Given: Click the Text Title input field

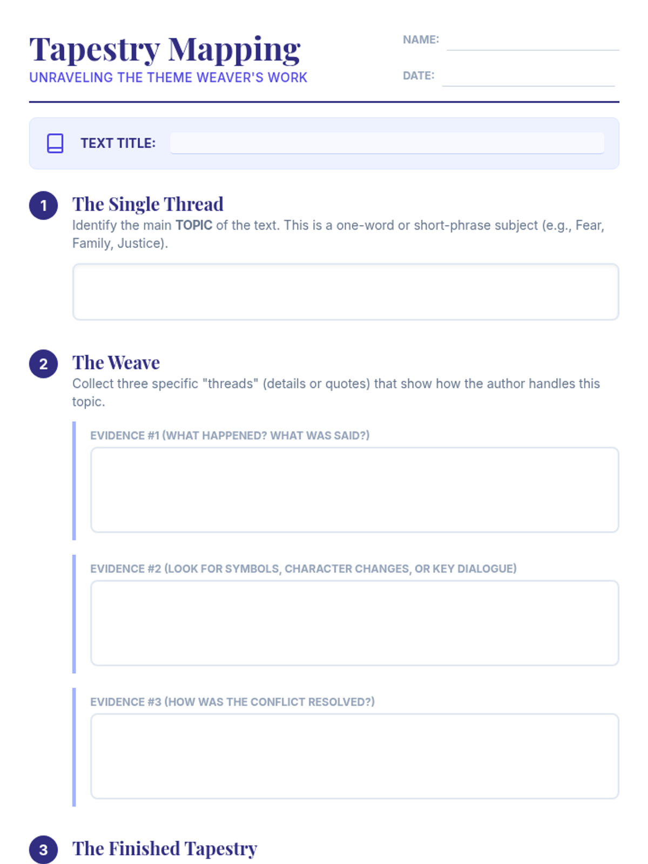Looking at the screenshot, I should [x=387, y=143].
